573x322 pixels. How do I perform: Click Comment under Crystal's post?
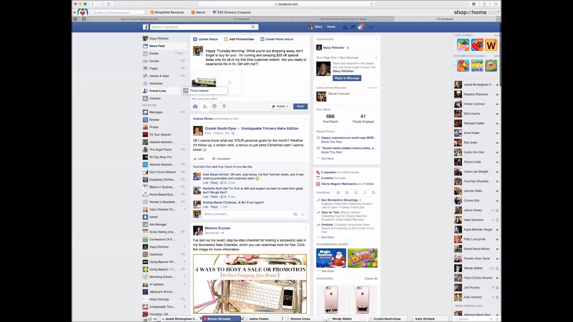(221, 159)
